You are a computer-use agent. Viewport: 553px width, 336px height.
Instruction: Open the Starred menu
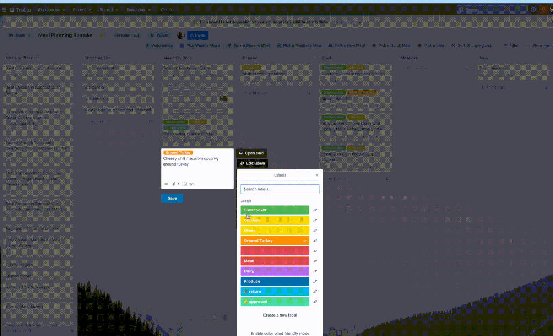(x=108, y=9)
